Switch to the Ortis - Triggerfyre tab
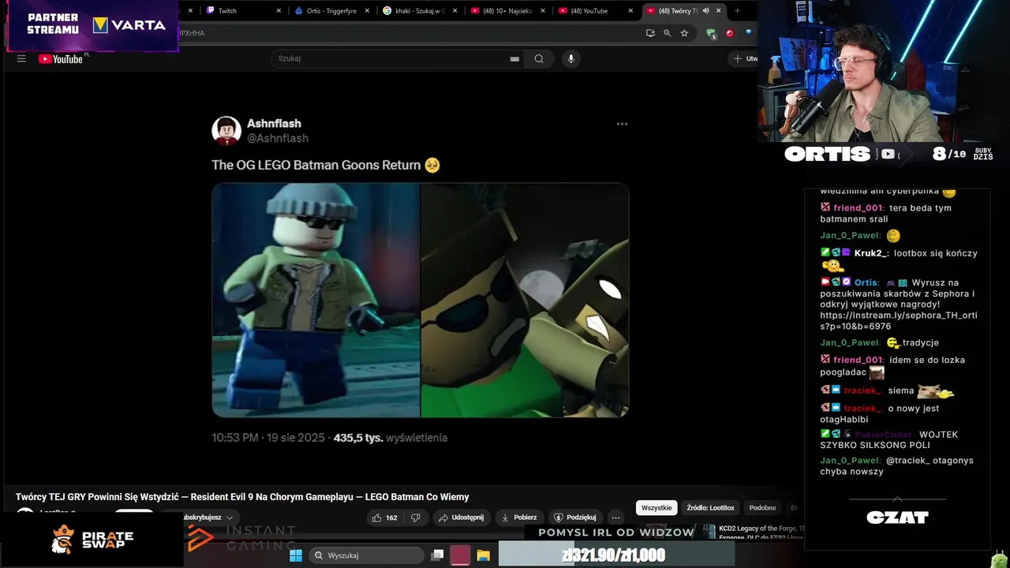The height and width of the screenshot is (568, 1010). point(331,11)
